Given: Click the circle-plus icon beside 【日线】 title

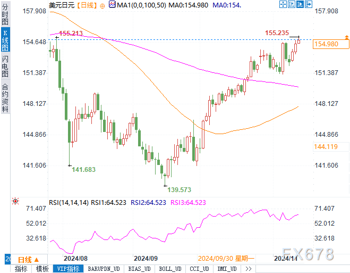Looking at the screenshot, I should coord(103,5).
